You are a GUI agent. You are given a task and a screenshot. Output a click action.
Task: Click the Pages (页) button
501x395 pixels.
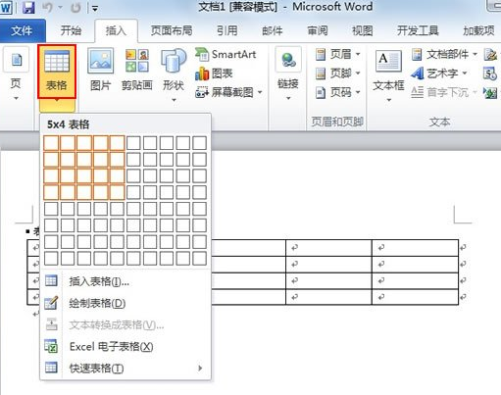16,74
